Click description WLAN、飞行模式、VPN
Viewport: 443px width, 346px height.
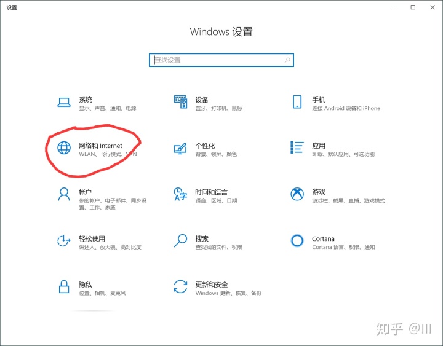[108, 154]
